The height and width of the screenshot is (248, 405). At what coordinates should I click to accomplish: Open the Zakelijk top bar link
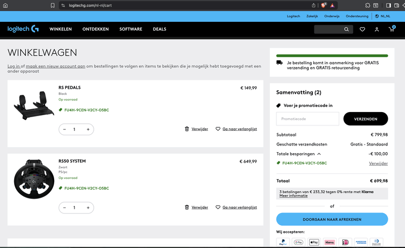point(312,16)
